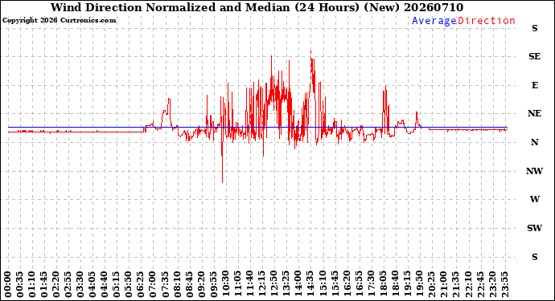Click the 02:55 time axis label
This screenshot has height=301, width=555.
[x=68, y=285]
